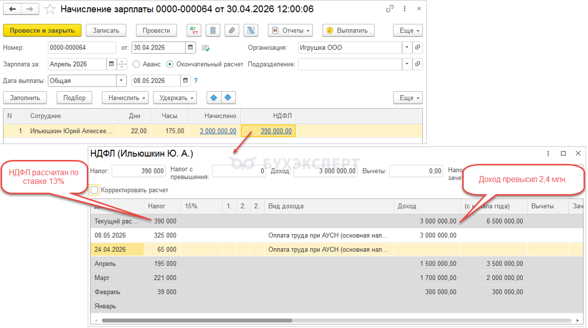Select the Аванс radio button
This screenshot has width=588, height=328.
click(136, 64)
